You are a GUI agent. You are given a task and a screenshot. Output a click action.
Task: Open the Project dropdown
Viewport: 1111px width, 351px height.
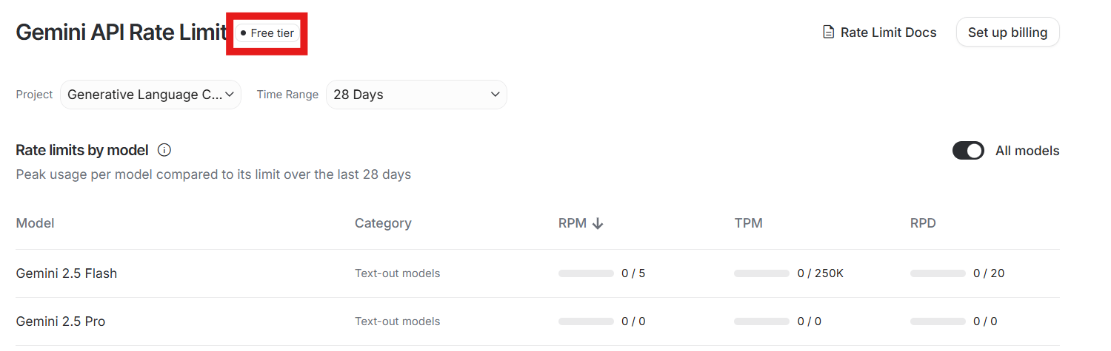click(150, 95)
